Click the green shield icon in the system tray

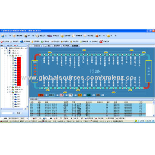point(136,121)
